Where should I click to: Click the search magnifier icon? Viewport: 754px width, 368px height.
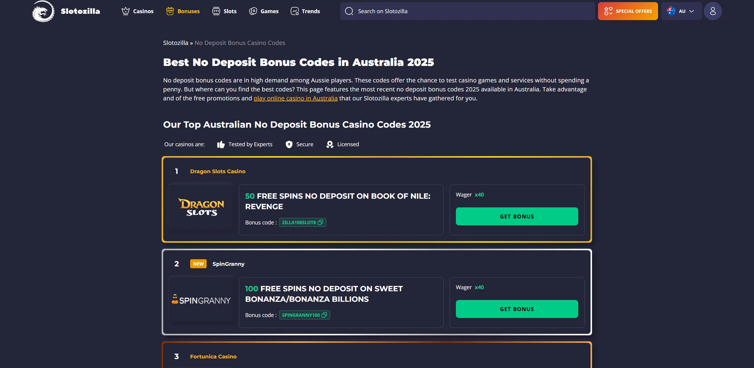[349, 11]
